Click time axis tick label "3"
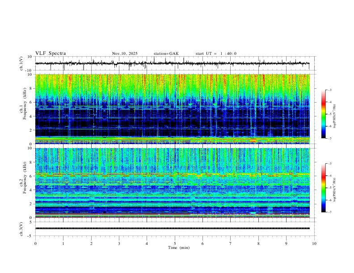This screenshot has width=354, height=273. click(x=119, y=244)
